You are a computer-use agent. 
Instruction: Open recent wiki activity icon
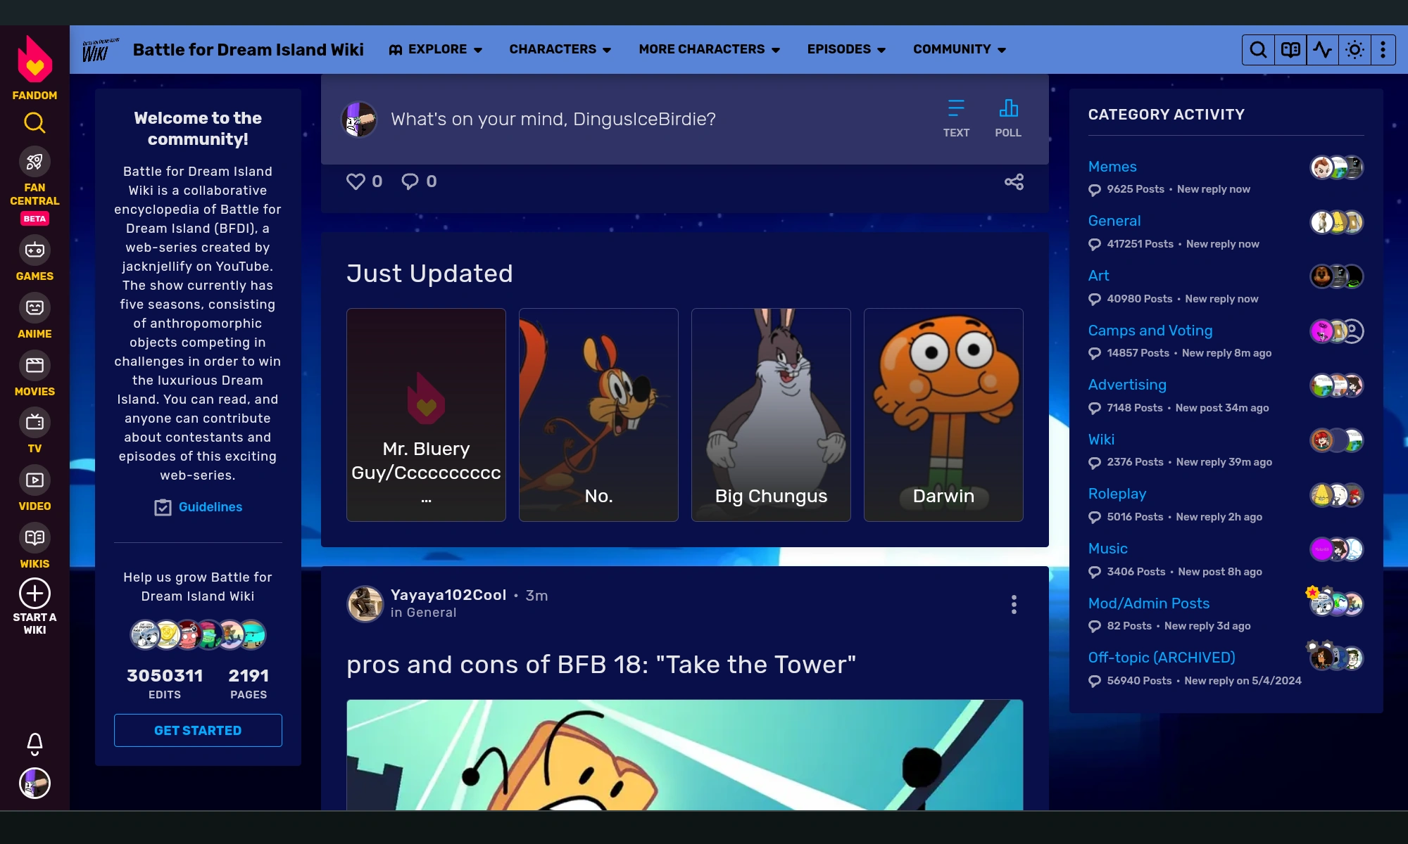point(1323,50)
